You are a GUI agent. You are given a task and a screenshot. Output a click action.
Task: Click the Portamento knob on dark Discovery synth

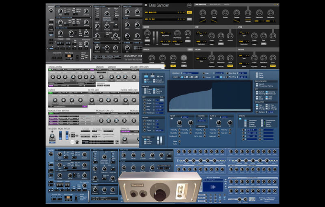coord(86,43)
